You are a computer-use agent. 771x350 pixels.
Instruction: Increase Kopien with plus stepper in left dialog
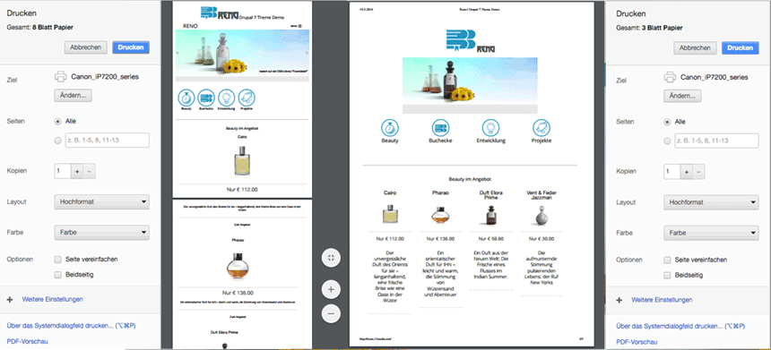[x=78, y=171]
